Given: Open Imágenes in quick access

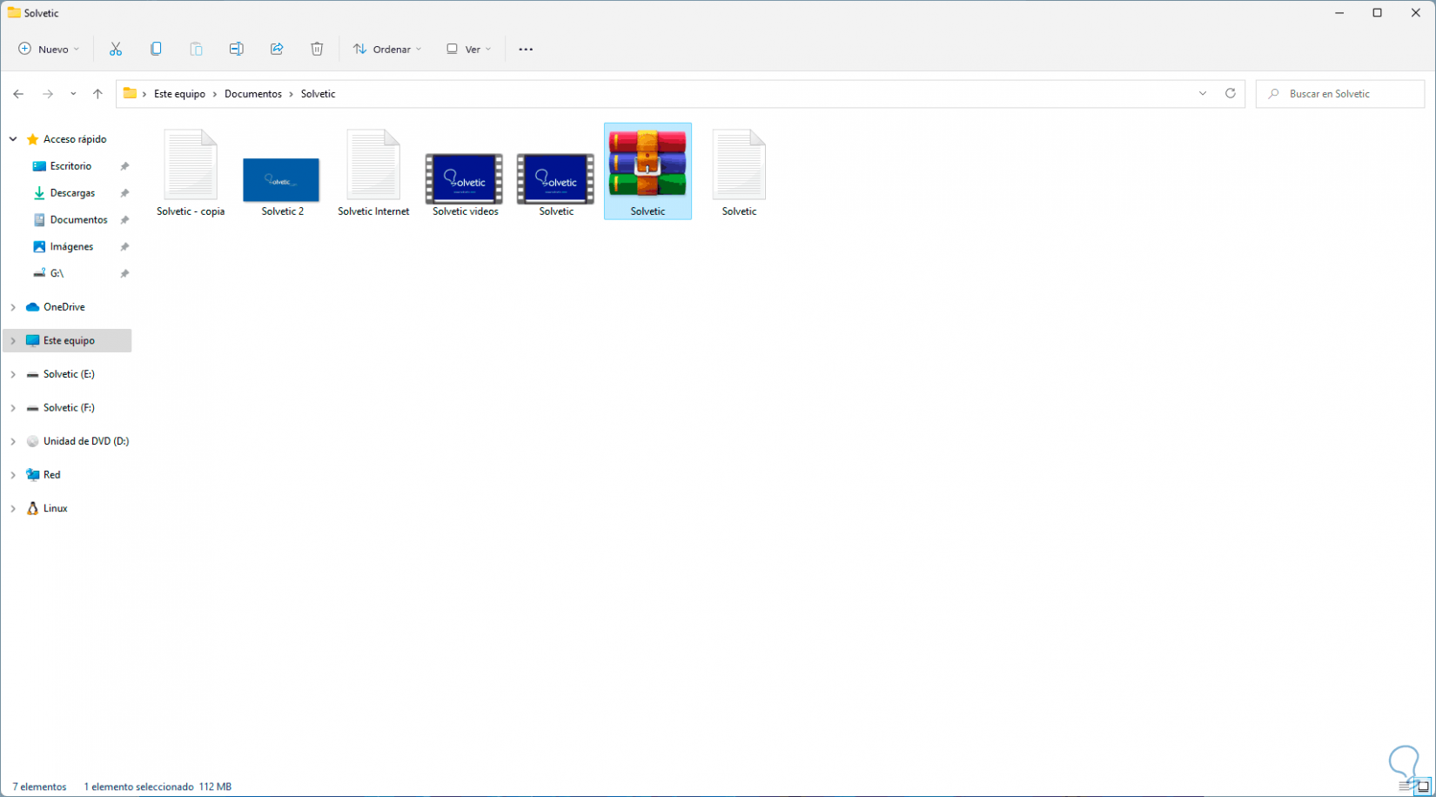Looking at the screenshot, I should (x=71, y=247).
